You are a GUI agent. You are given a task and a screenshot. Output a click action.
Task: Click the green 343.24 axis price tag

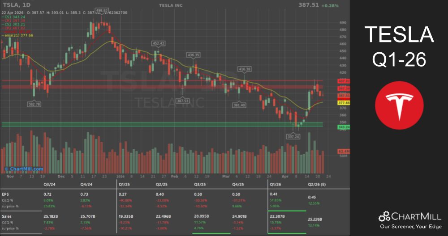[x=344, y=127]
